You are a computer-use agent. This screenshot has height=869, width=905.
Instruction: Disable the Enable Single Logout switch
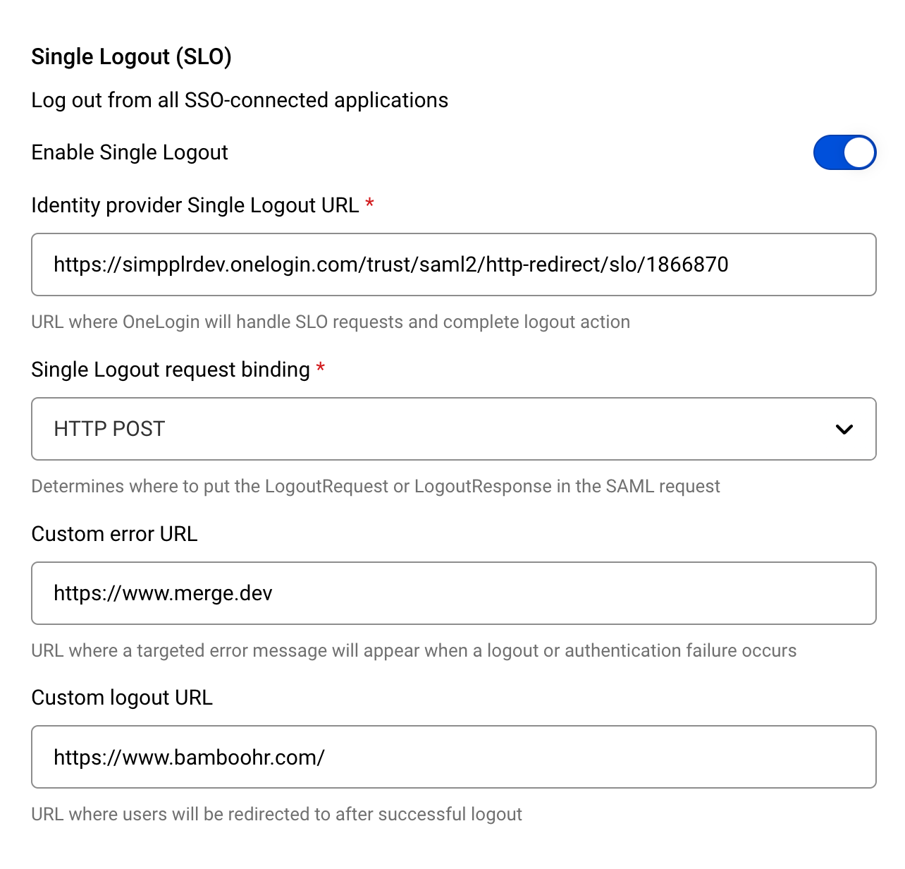tap(844, 152)
